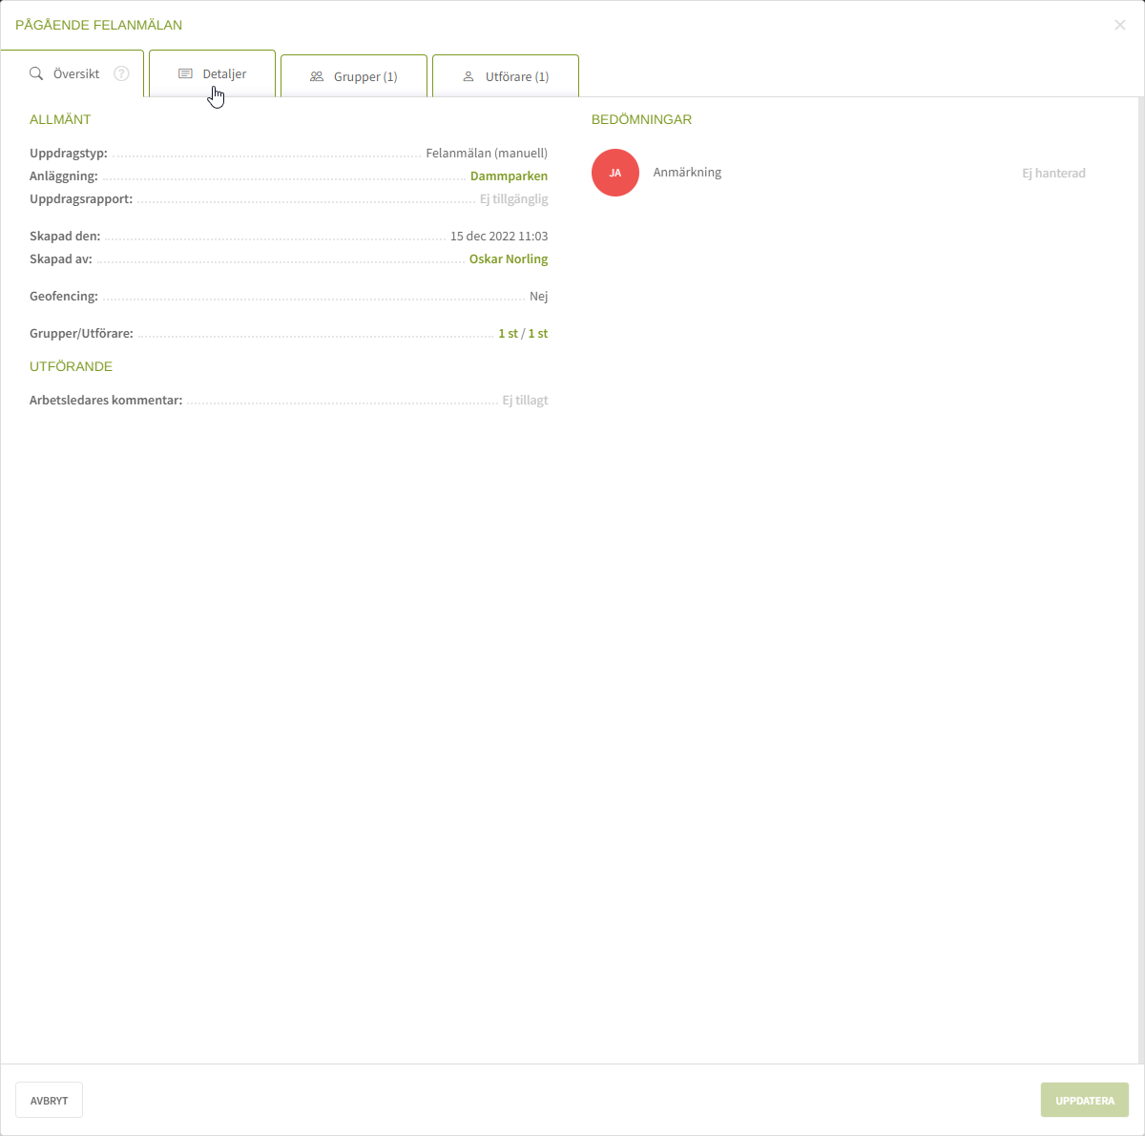Click the red JA avatar circle
The width and height of the screenshot is (1145, 1136).
coord(615,173)
